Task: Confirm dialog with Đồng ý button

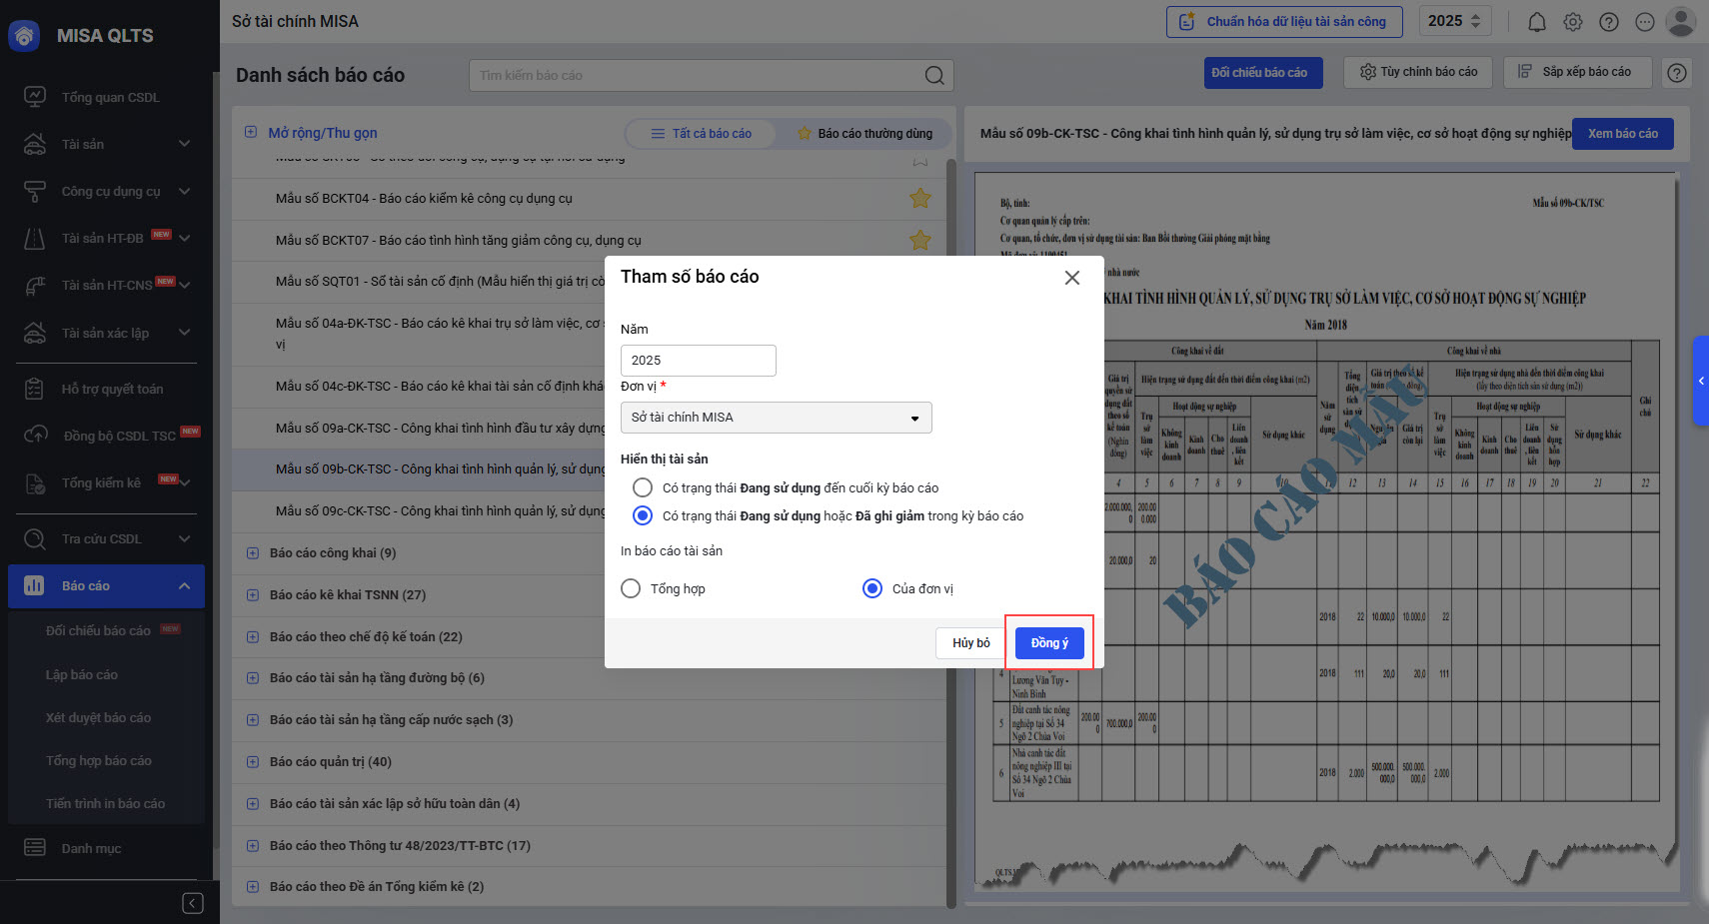Action: click(1049, 642)
